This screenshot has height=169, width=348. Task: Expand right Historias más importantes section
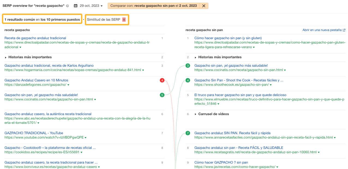pos(195,57)
